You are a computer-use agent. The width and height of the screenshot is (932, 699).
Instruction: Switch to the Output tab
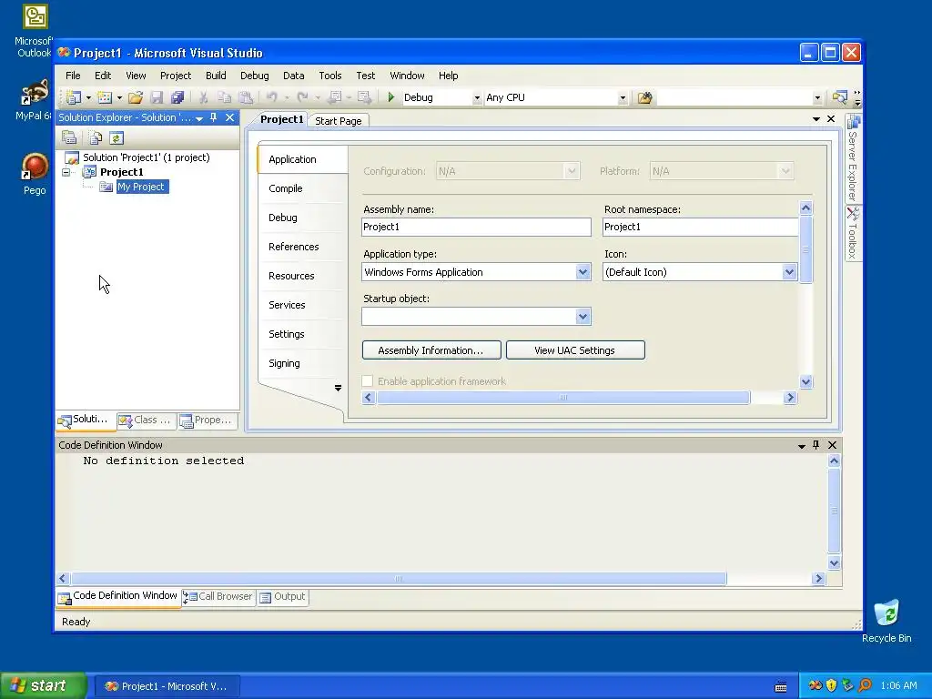(x=282, y=597)
